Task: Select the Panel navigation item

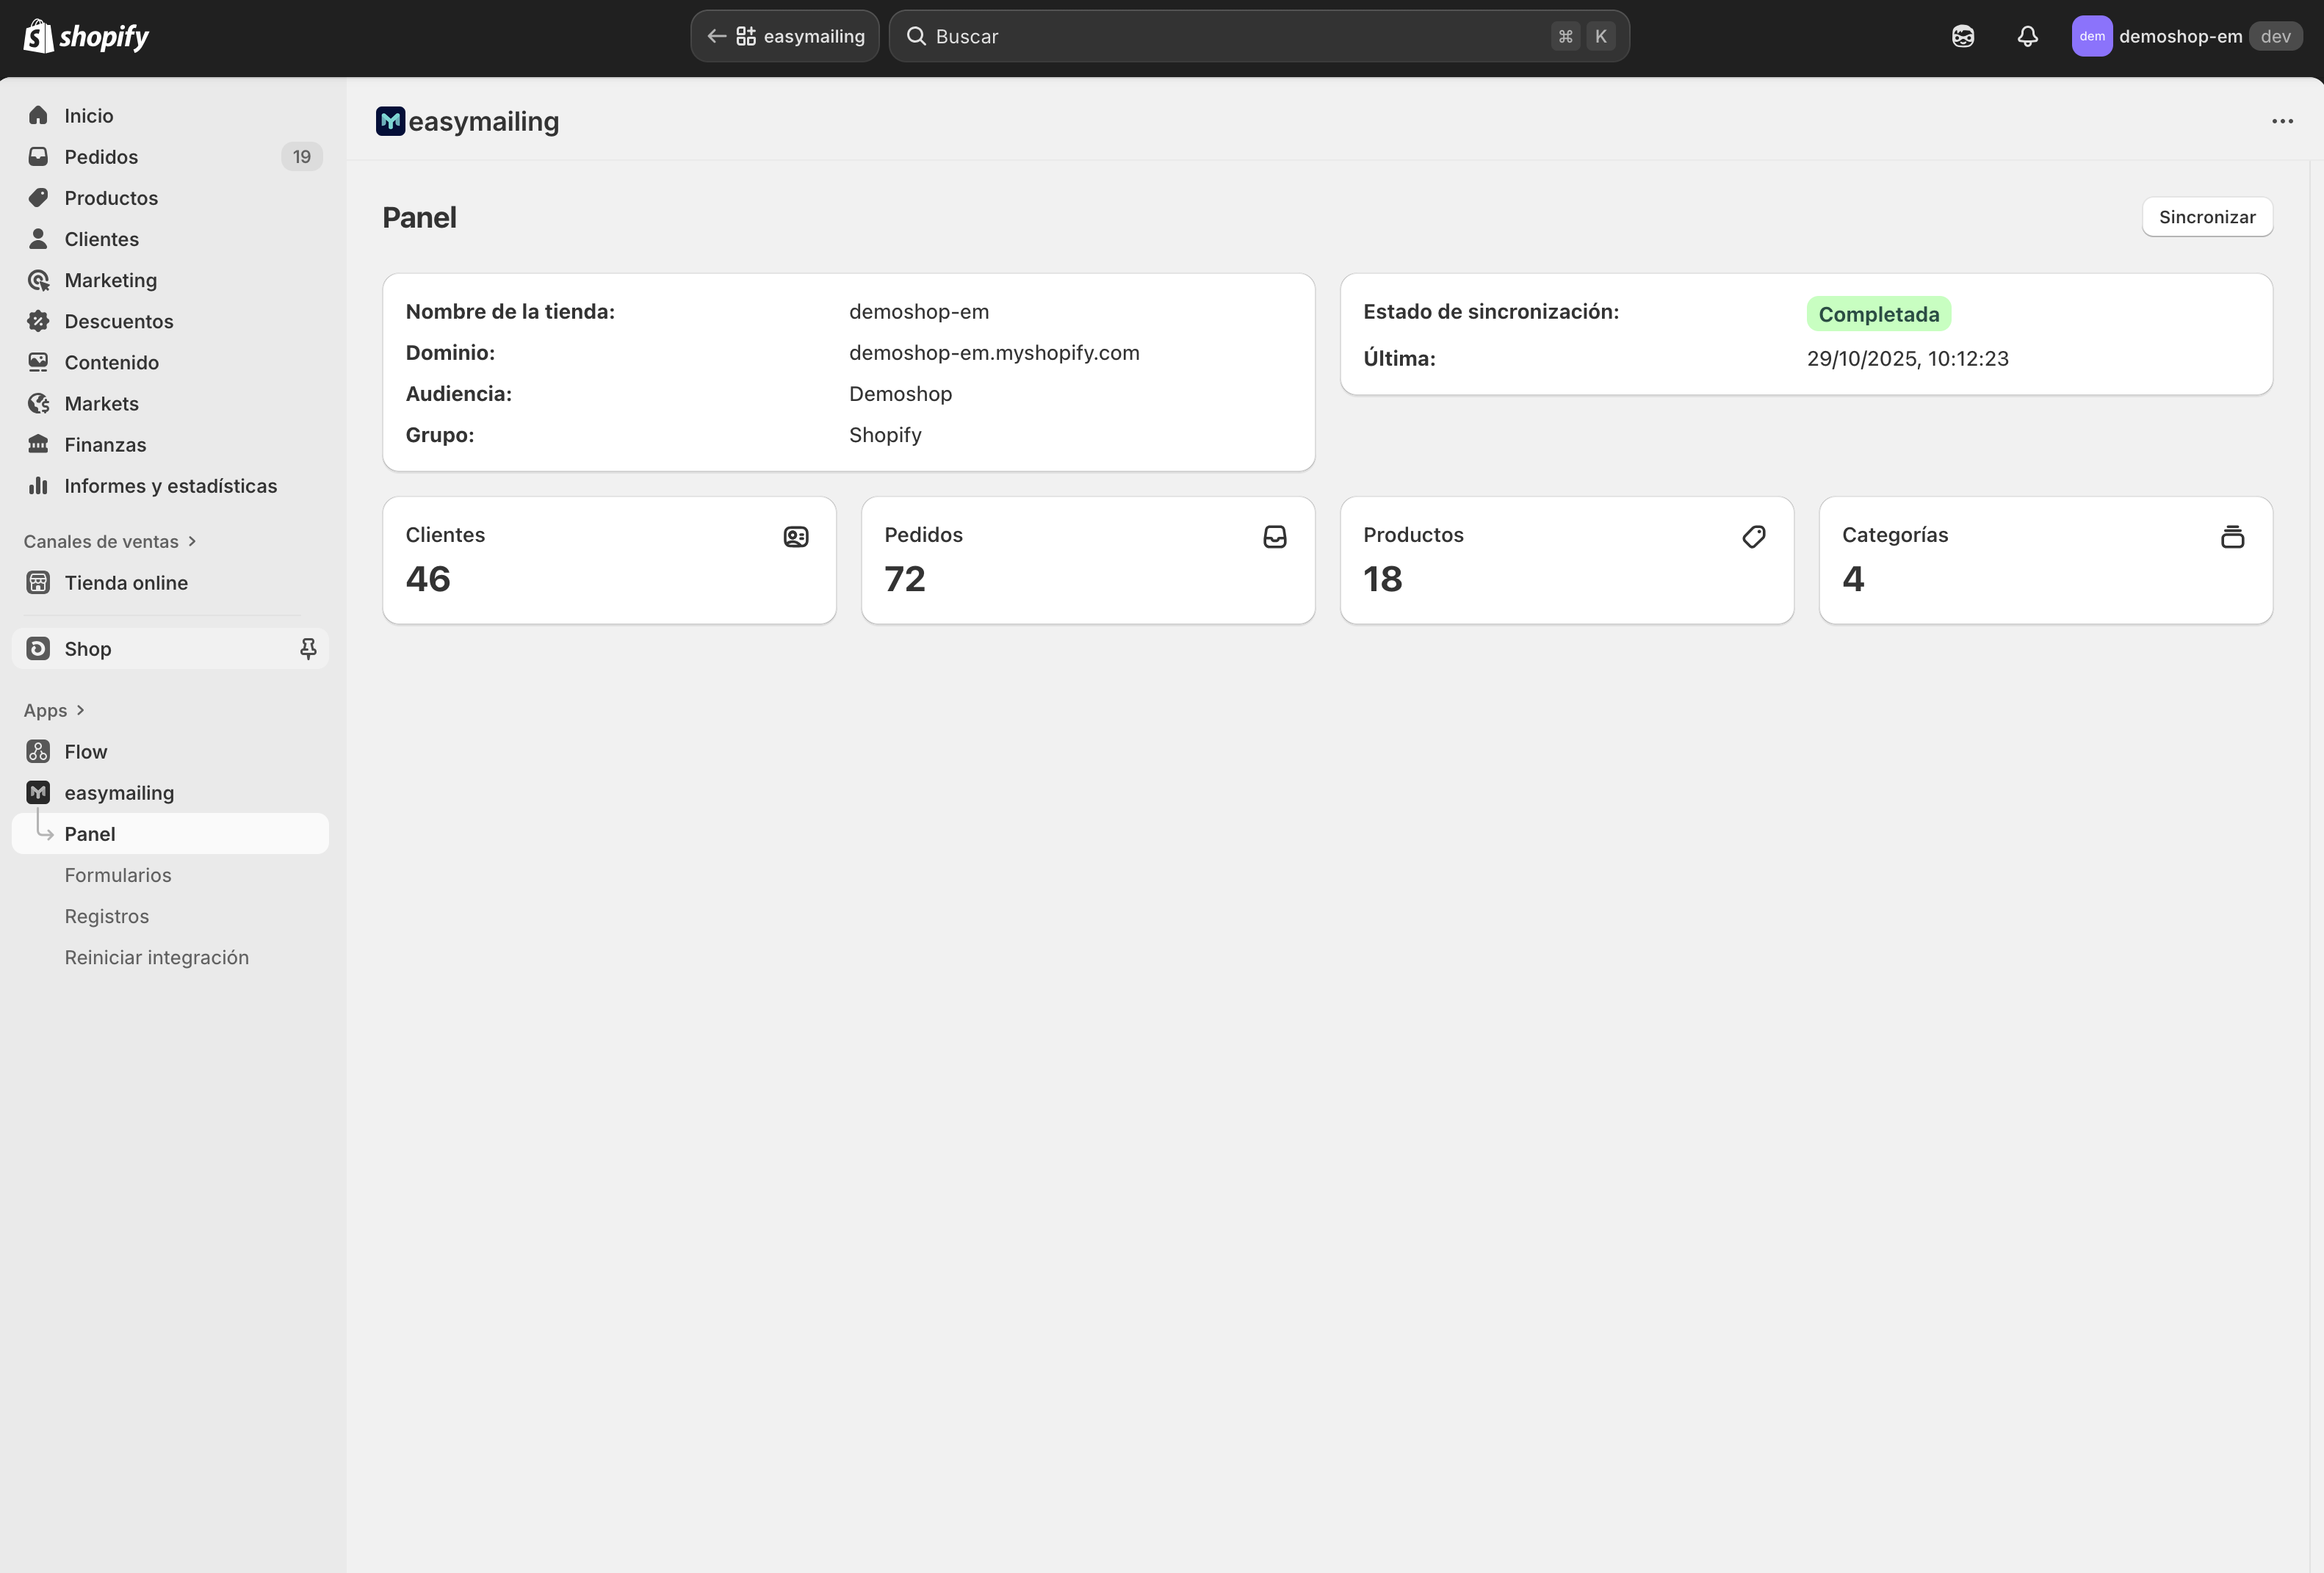Action: coord(170,833)
